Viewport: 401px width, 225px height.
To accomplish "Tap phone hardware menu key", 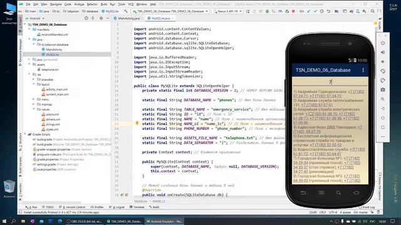I will click(321, 192).
